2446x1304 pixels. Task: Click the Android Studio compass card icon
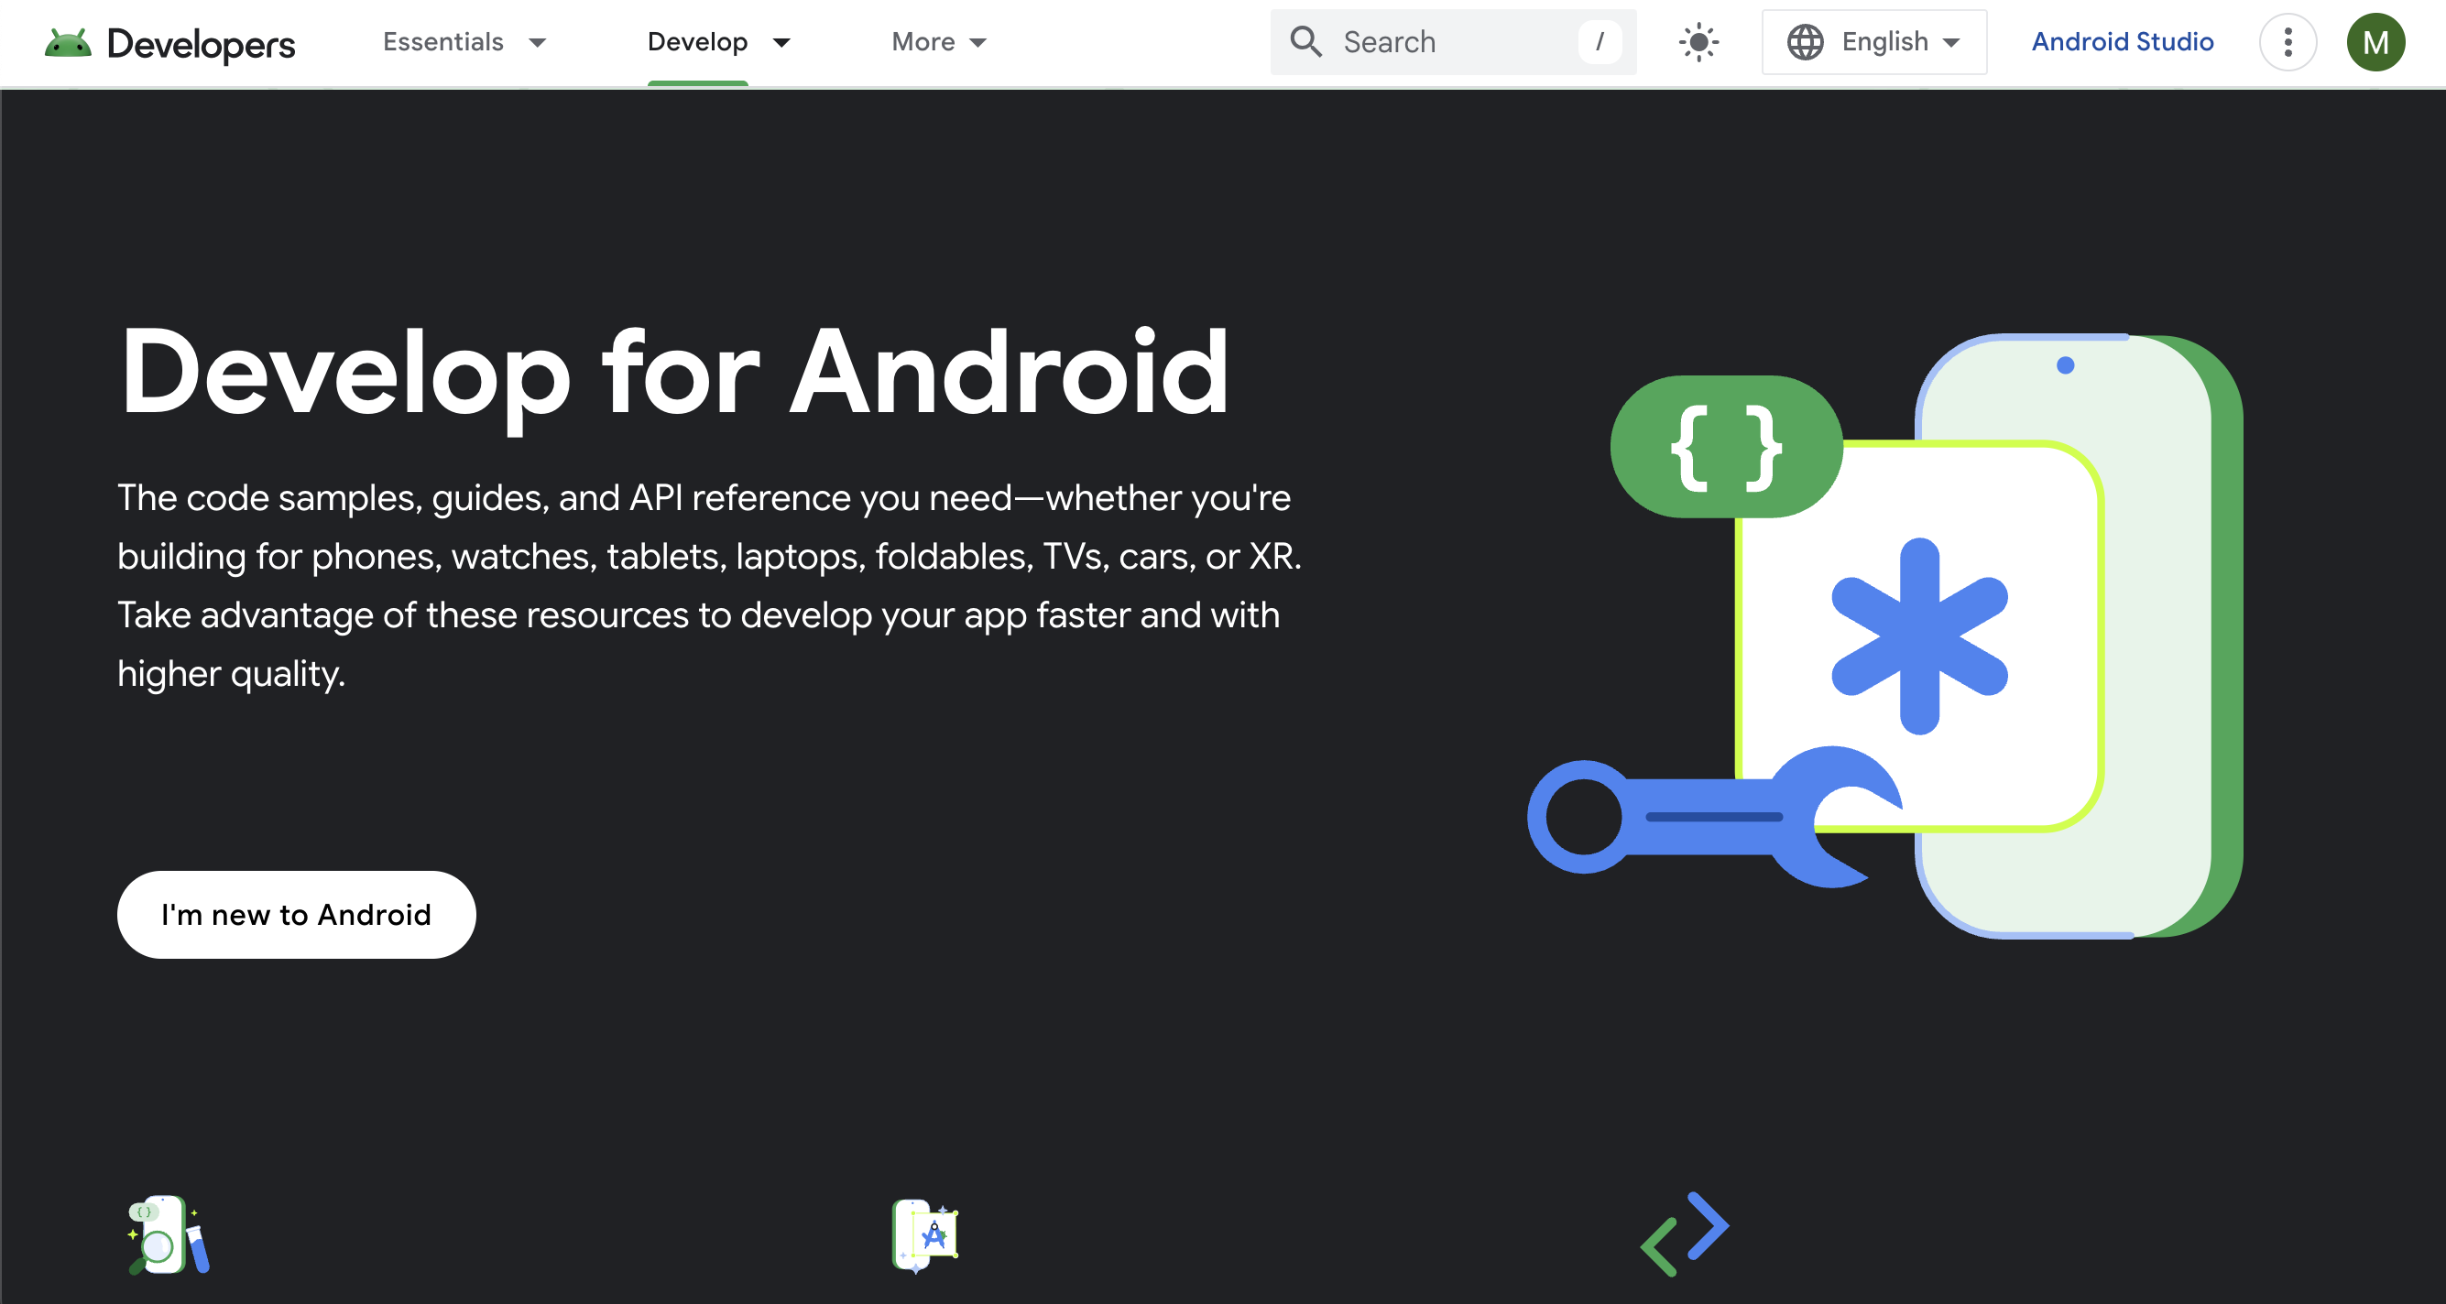(925, 1235)
